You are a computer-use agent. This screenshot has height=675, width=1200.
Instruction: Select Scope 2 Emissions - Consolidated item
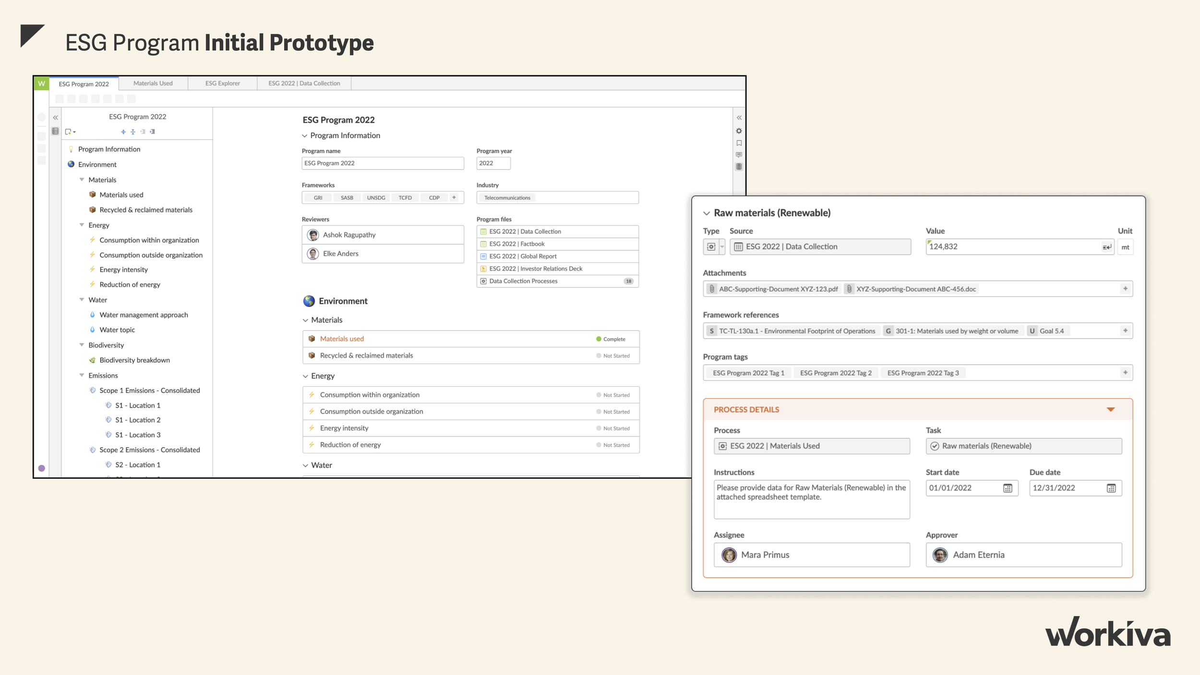point(149,450)
